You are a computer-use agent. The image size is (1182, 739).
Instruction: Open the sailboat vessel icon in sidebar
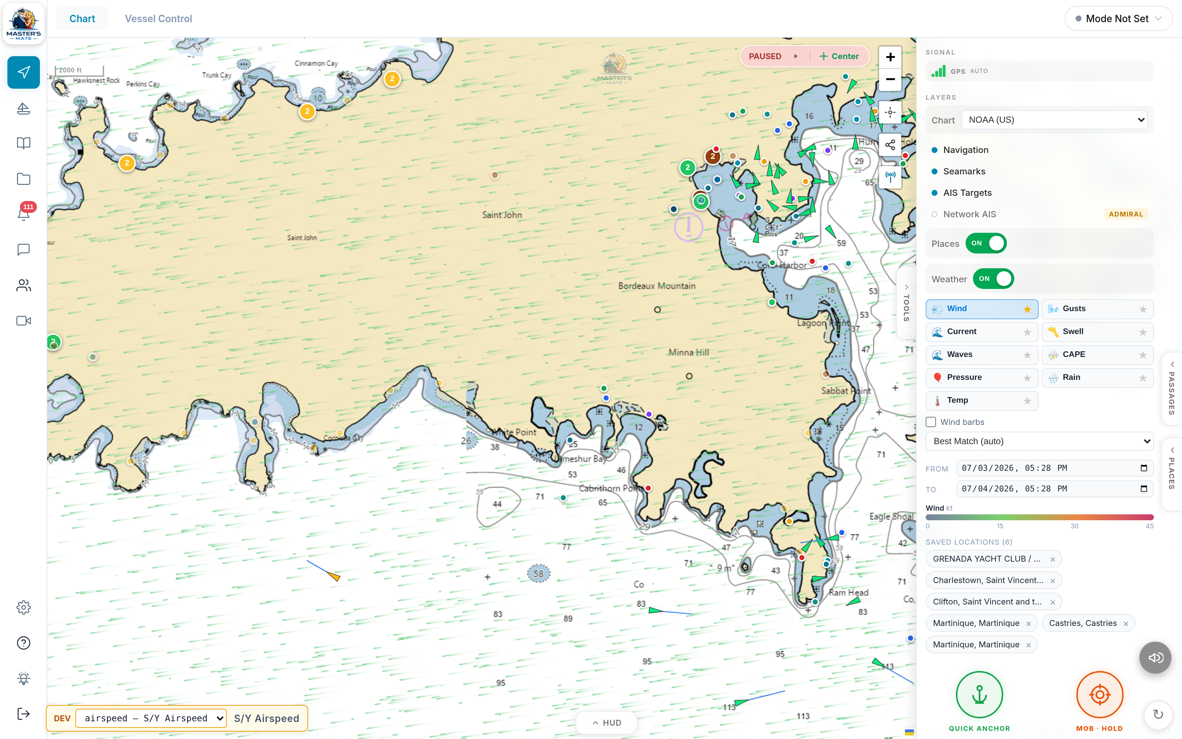pos(23,108)
